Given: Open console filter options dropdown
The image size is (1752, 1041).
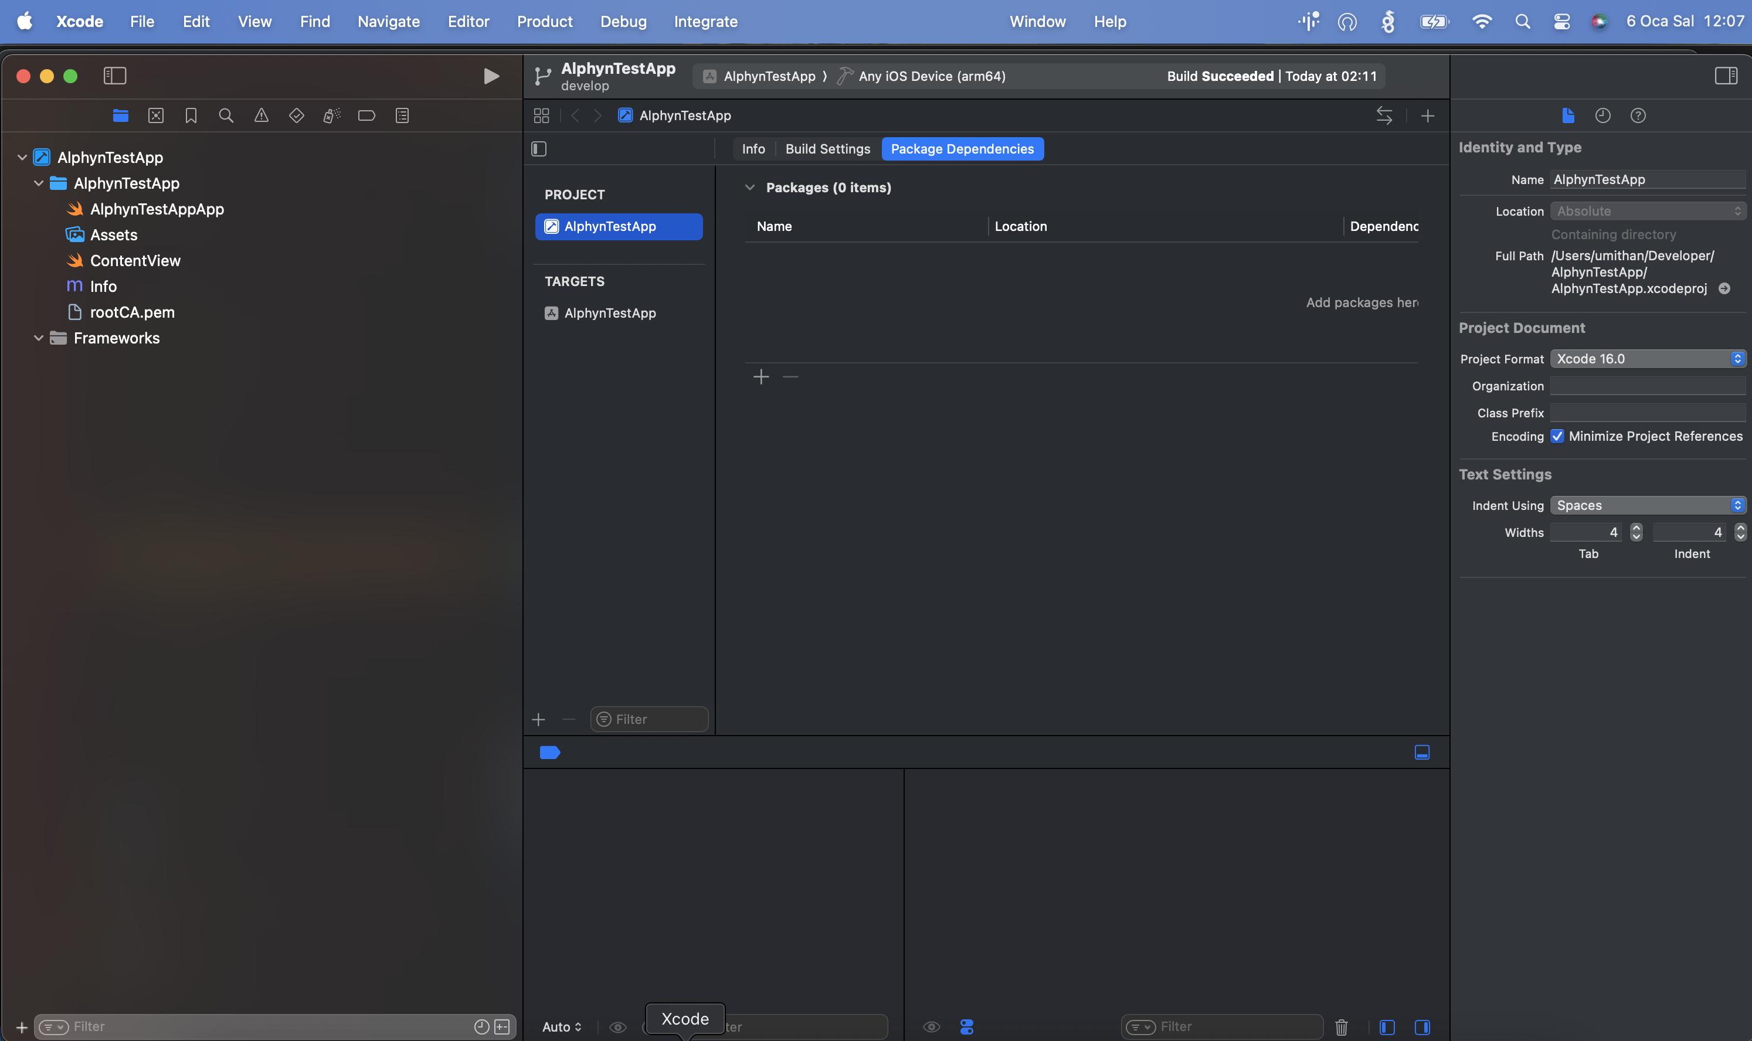Looking at the screenshot, I should pyautogui.click(x=1141, y=1027).
